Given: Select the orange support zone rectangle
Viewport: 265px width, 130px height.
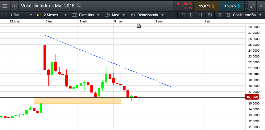Looking at the screenshot, I should [77, 101].
